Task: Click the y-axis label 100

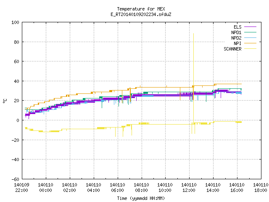Action: click(15, 22)
